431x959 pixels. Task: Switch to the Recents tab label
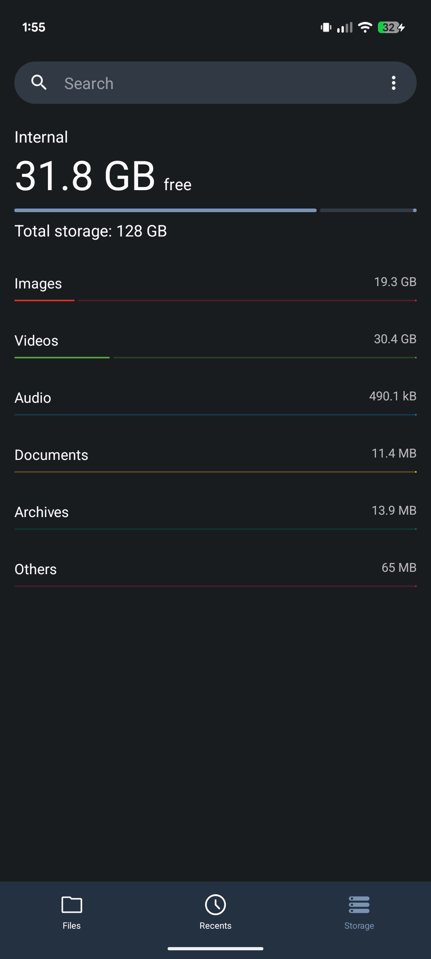pyautogui.click(x=215, y=926)
